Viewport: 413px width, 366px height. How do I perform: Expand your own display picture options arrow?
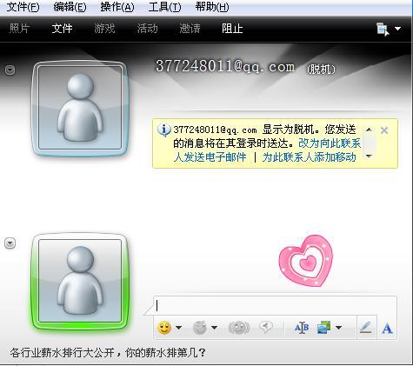point(10,243)
